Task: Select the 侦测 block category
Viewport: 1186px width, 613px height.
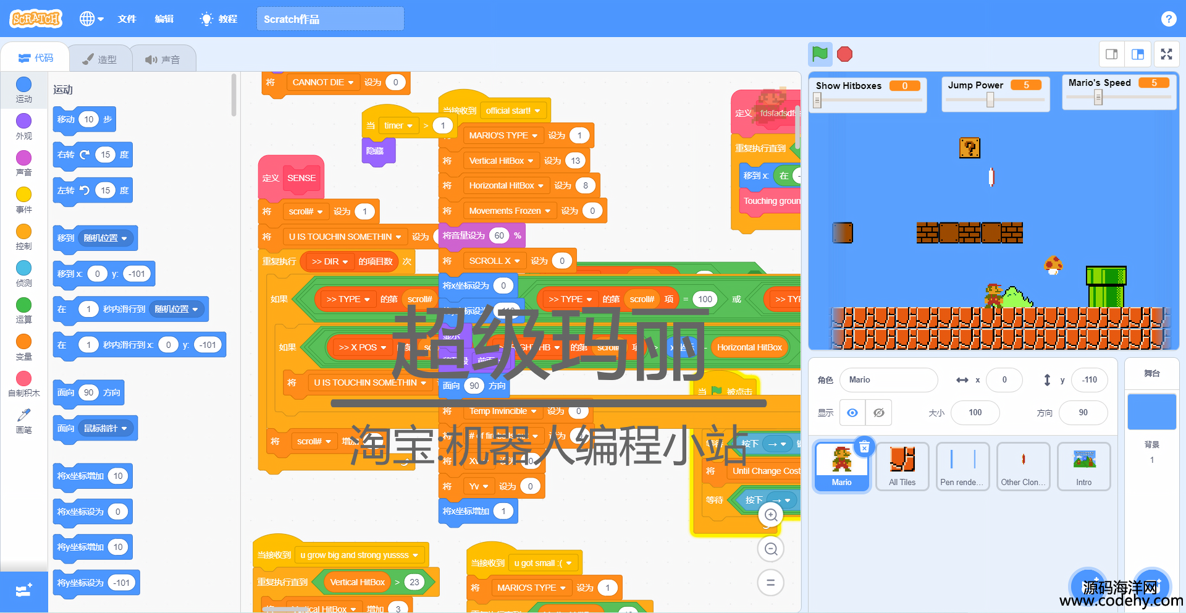Action: click(x=23, y=274)
